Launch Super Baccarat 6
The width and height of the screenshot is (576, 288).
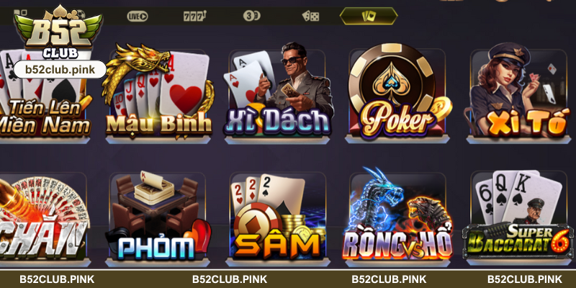click(518, 217)
